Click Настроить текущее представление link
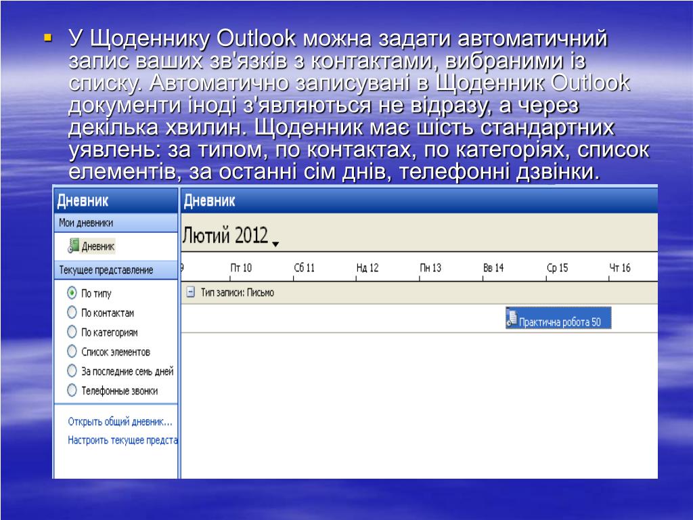 tap(122, 440)
